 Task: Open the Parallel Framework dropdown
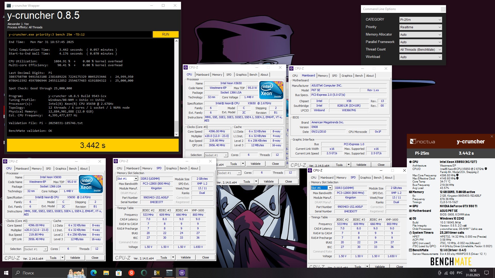pyautogui.click(x=420, y=42)
